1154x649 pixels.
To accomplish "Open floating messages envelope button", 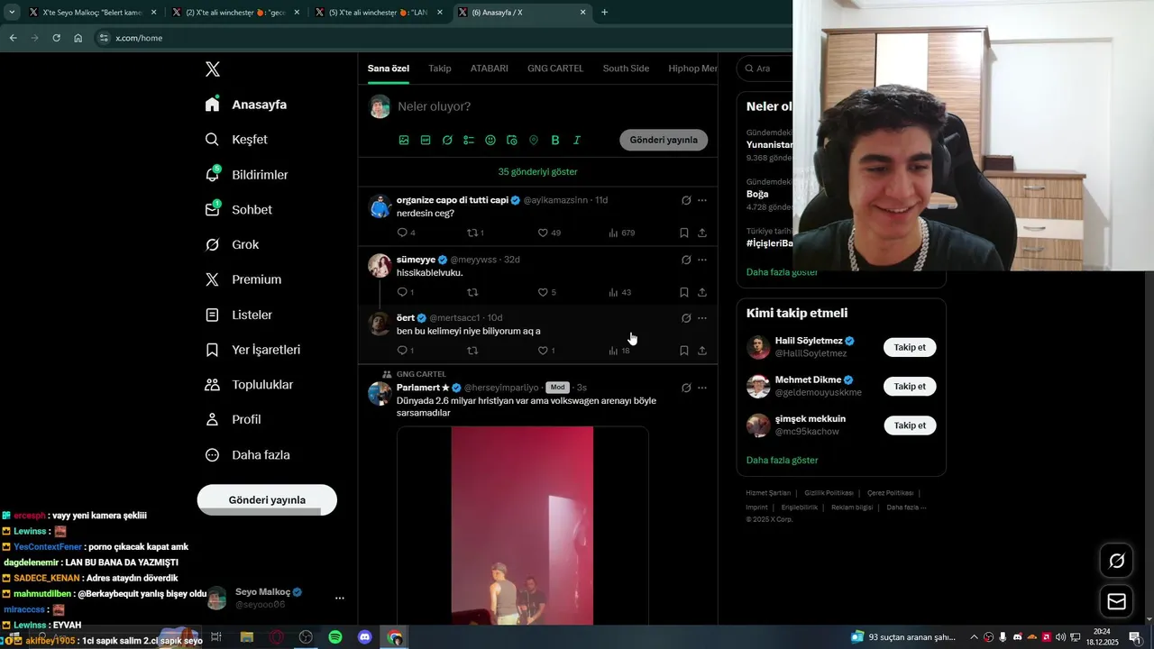I will 1116,601.
